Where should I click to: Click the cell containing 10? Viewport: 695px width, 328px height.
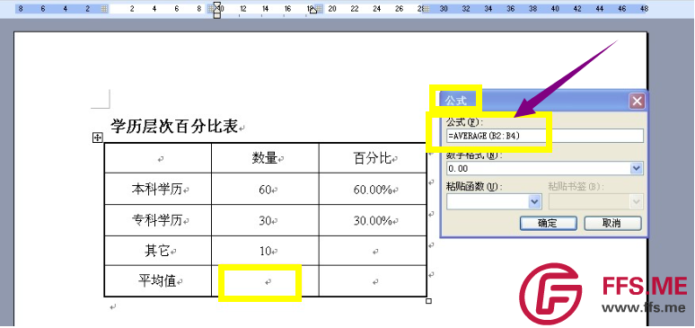(265, 251)
